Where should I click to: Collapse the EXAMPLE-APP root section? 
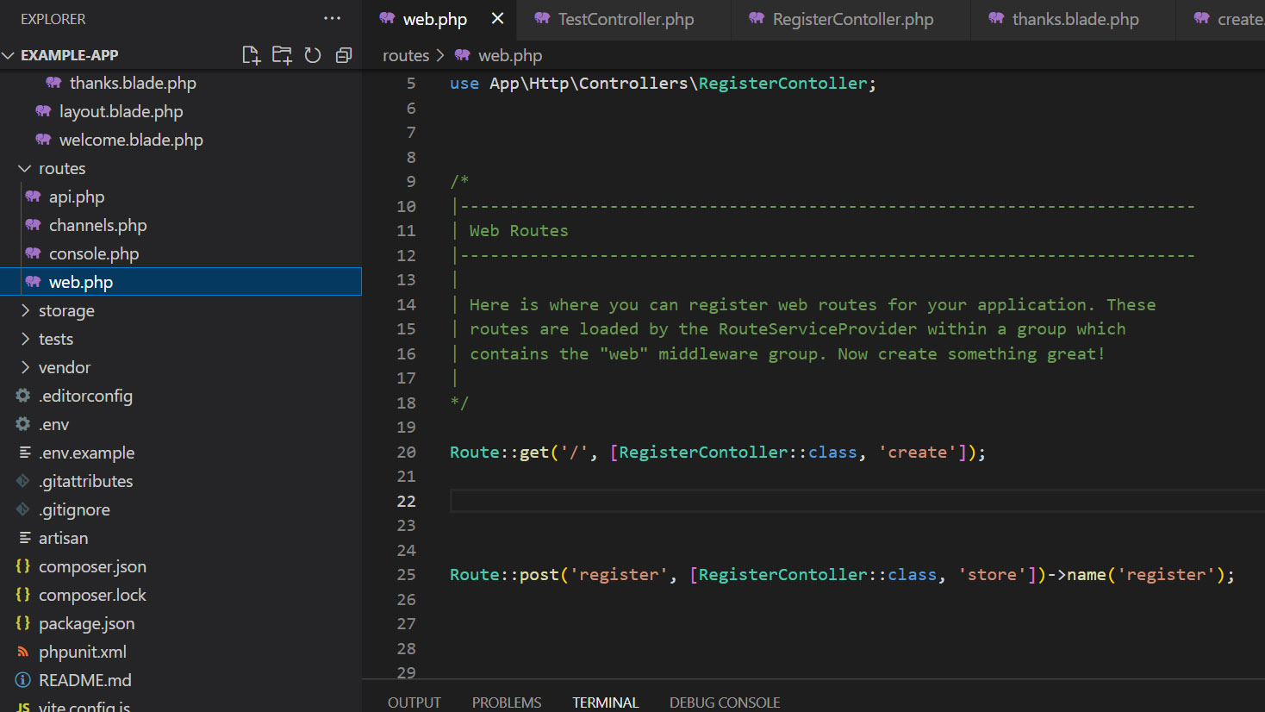(x=9, y=55)
